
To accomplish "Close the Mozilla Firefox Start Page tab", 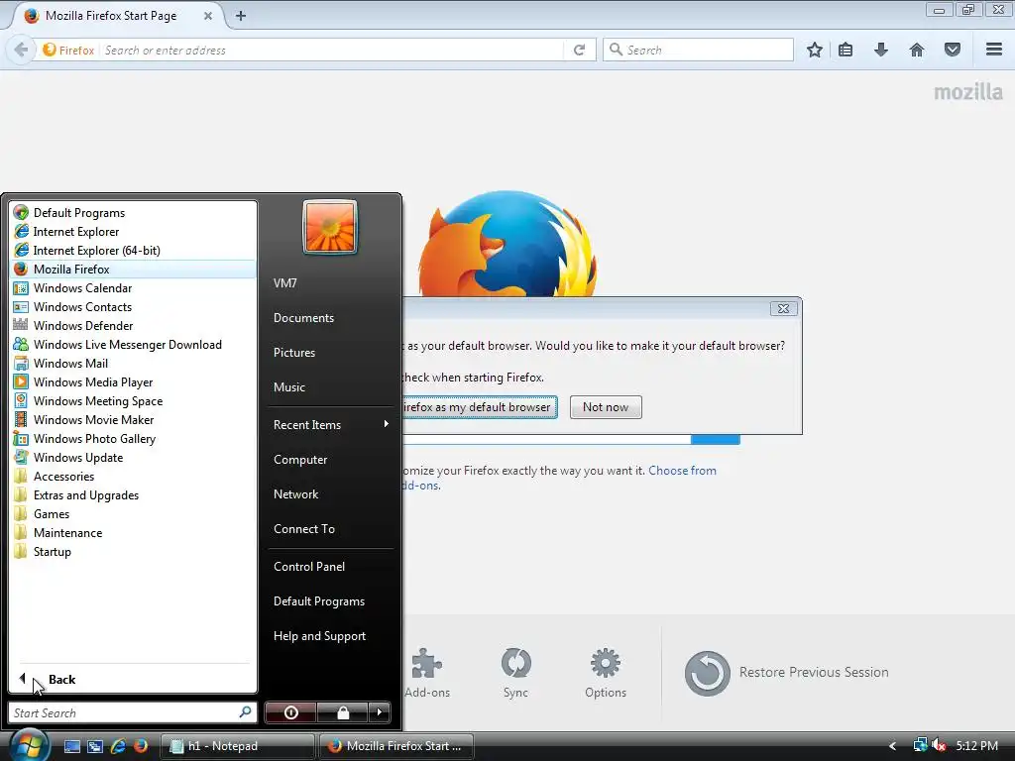I will point(208,16).
